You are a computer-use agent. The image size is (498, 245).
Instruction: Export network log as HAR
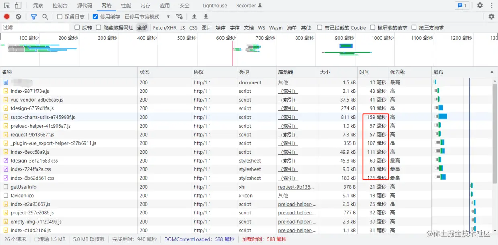tap(205, 17)
